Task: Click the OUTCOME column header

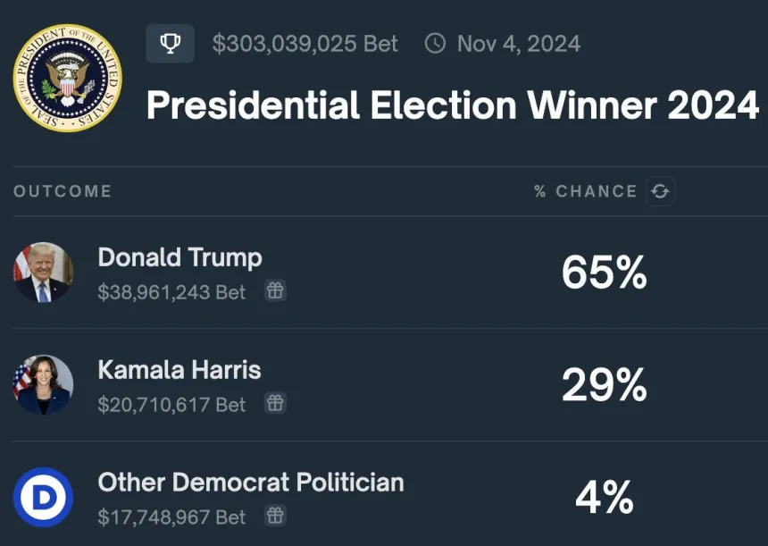Action: (63, 191)
